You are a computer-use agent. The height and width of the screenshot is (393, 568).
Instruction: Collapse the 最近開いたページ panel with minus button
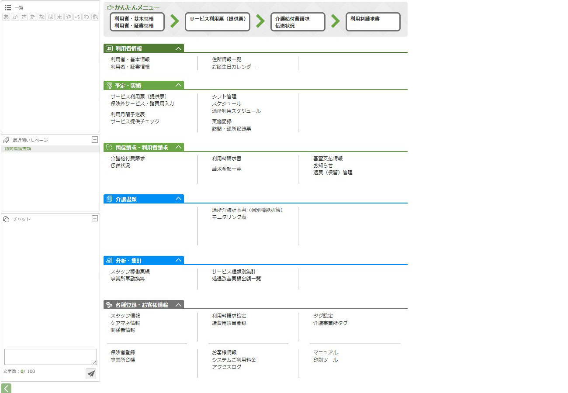(94, 140)
